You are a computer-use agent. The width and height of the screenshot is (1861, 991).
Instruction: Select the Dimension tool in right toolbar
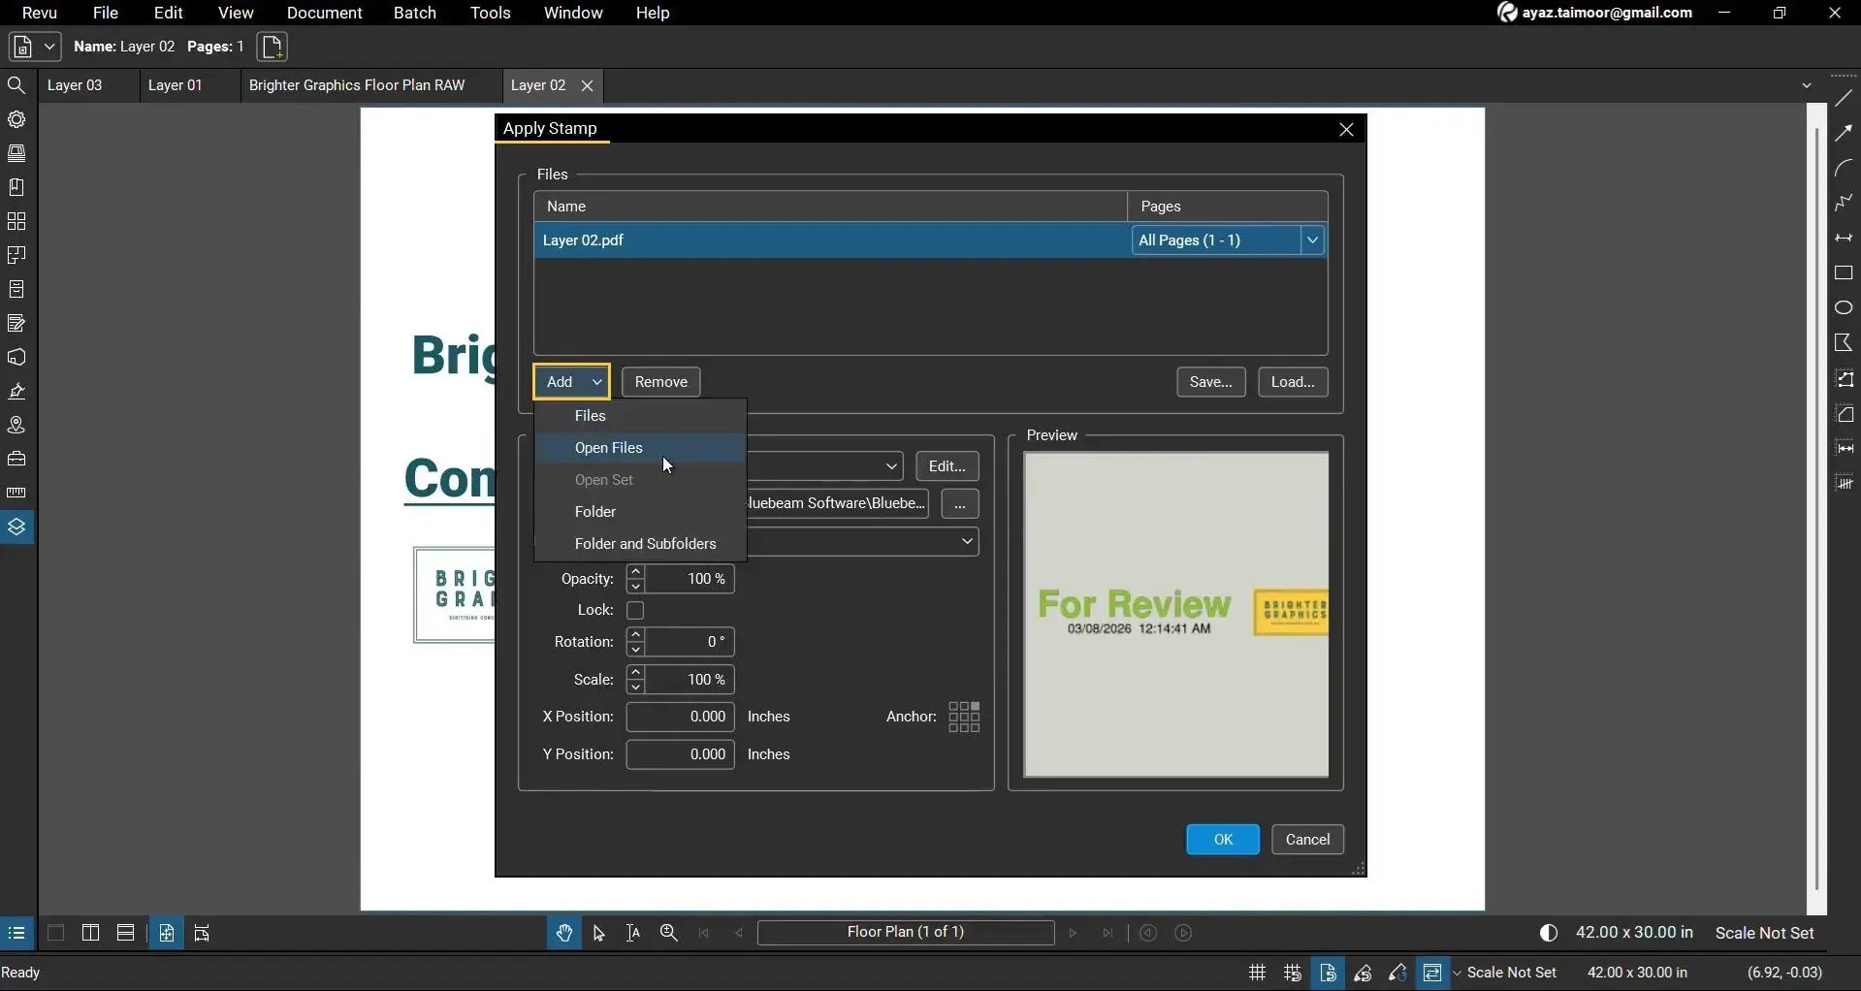[1844, 238]
